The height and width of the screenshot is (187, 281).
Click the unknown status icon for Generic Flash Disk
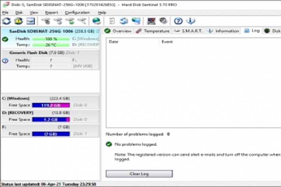[x=5, y=60]
